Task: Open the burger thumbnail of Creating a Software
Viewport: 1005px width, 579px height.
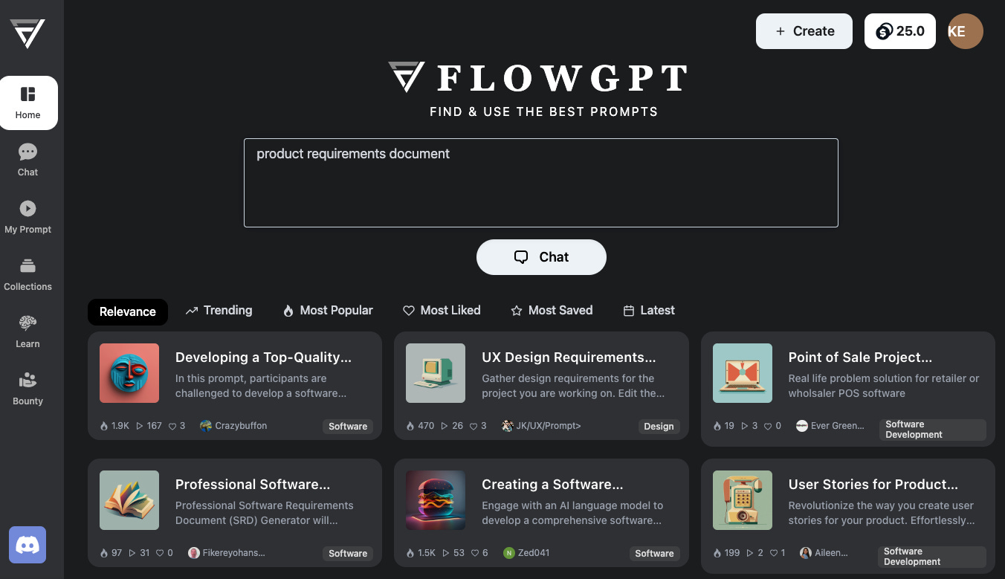Action: coord(436,500)
